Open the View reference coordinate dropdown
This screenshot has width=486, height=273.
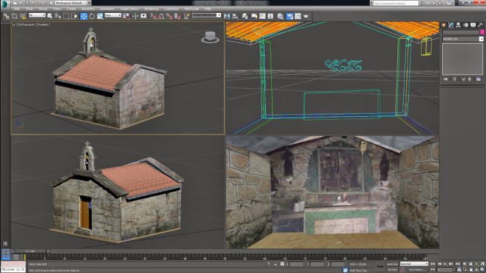[113, 16]
